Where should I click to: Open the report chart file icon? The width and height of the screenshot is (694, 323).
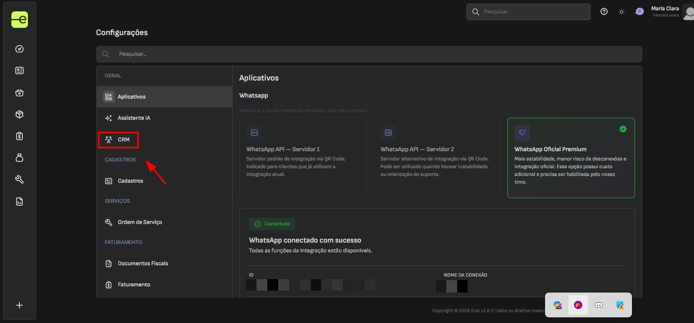(x=20, y=201)
